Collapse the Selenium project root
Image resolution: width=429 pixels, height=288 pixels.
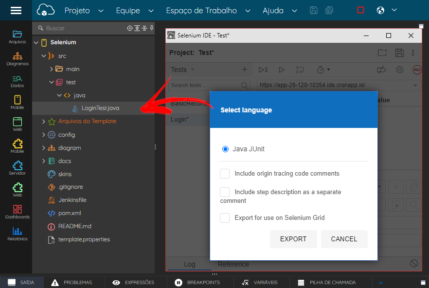pyautogui.click(x=36, y=43)
